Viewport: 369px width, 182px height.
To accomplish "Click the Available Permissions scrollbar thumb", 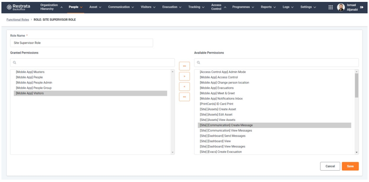I will tap(357, 85).
